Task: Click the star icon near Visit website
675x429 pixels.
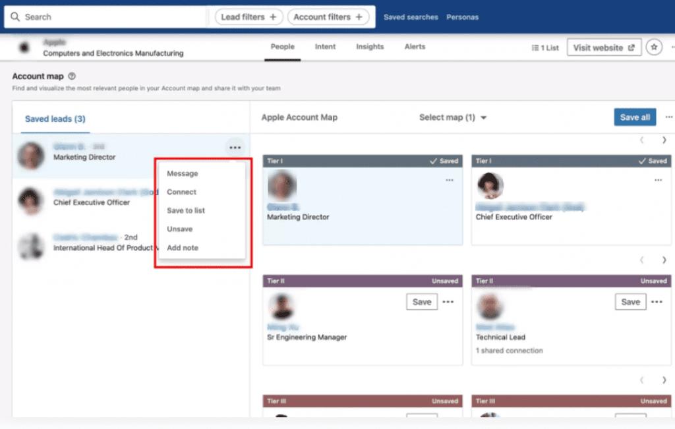Action: [x=653, y=47]
